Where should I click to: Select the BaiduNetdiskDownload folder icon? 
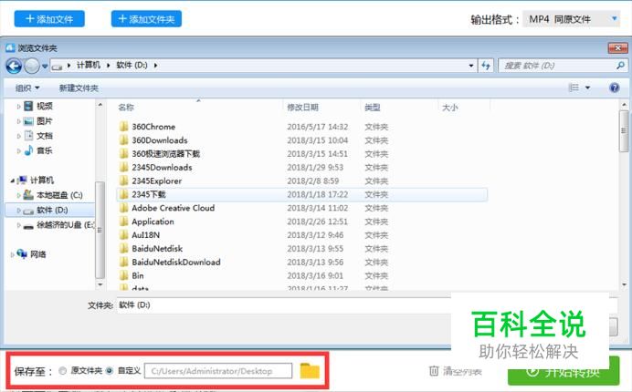point(123,262)
